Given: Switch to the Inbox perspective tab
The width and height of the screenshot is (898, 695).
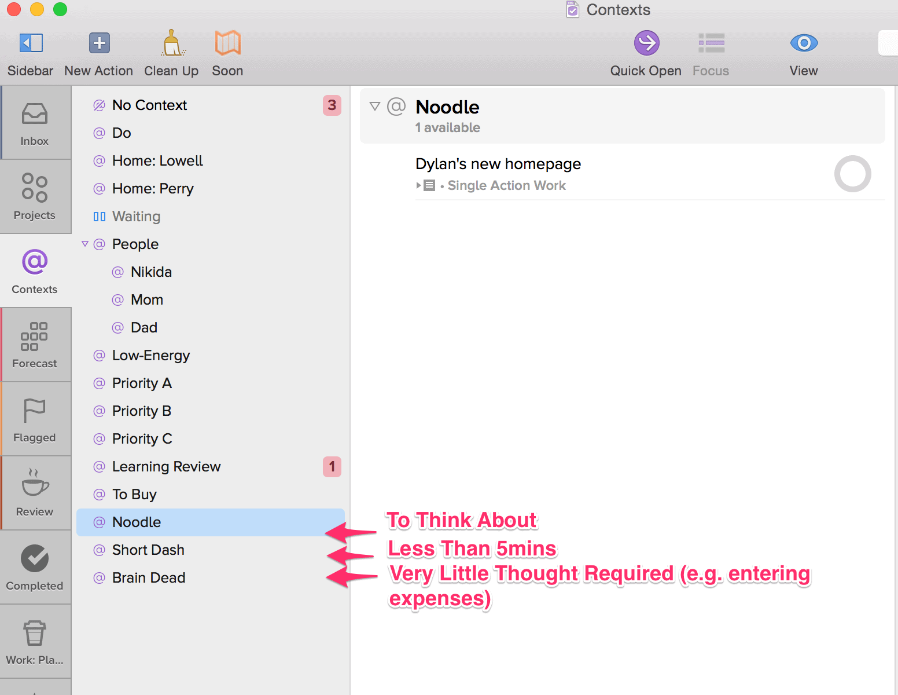Looking at the screenshot, I should (x=35, y=123).
